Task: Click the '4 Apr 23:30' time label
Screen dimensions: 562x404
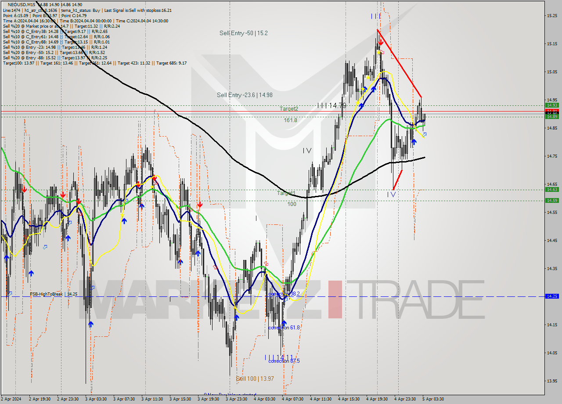Action: click(x=405, y=399)
